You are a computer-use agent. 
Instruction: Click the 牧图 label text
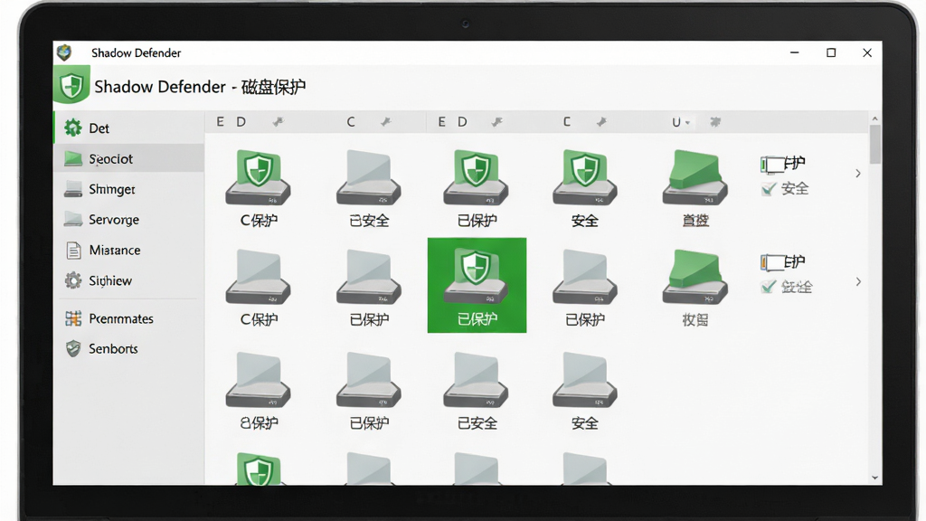pos(695,319)
